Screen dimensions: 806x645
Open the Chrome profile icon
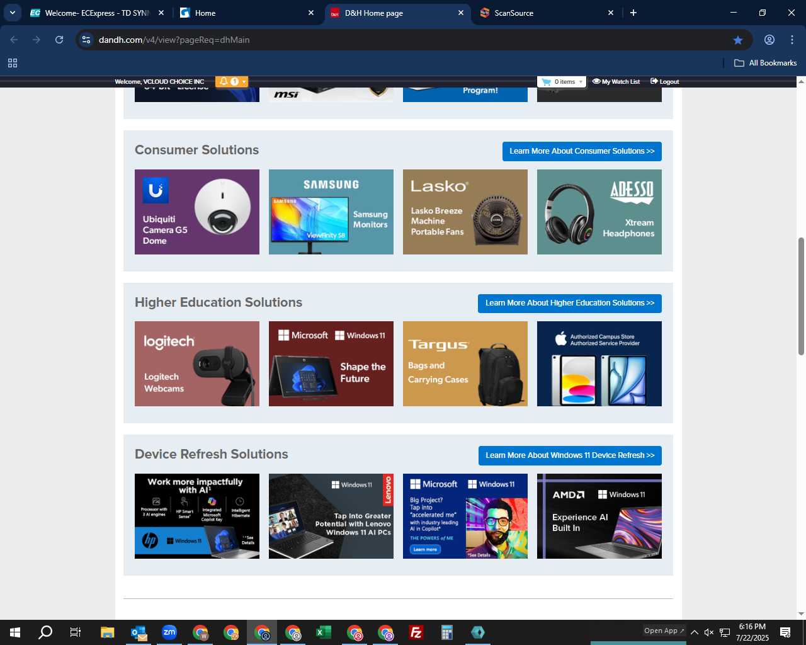(x=769, y=40)
